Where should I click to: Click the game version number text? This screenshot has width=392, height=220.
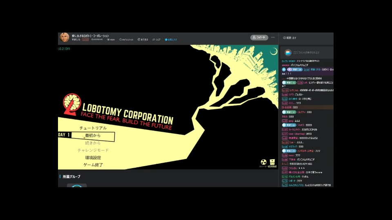pyautogui.click(x=64, y=48)
